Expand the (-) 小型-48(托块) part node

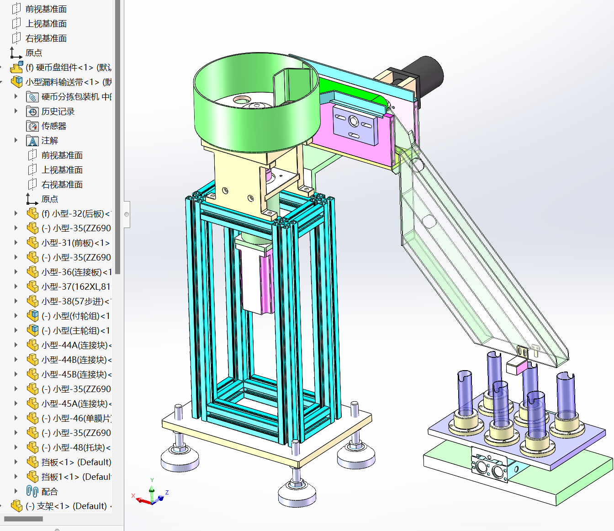pos(16,447)
